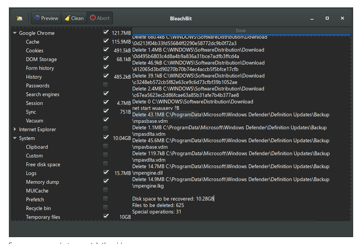Tick the Custom checkbox
This screenshot has height=244, width=361.
[105, 155]
